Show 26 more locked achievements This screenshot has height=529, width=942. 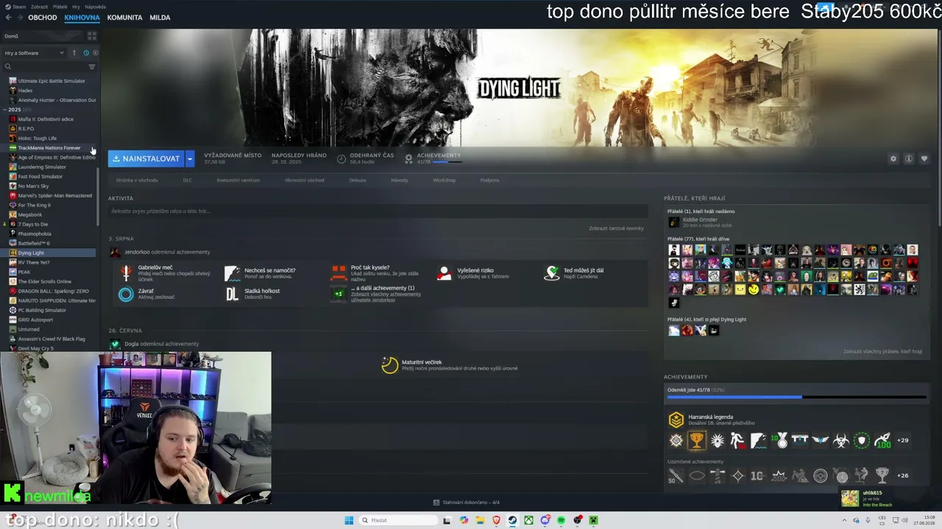click(x=903, y=475)
